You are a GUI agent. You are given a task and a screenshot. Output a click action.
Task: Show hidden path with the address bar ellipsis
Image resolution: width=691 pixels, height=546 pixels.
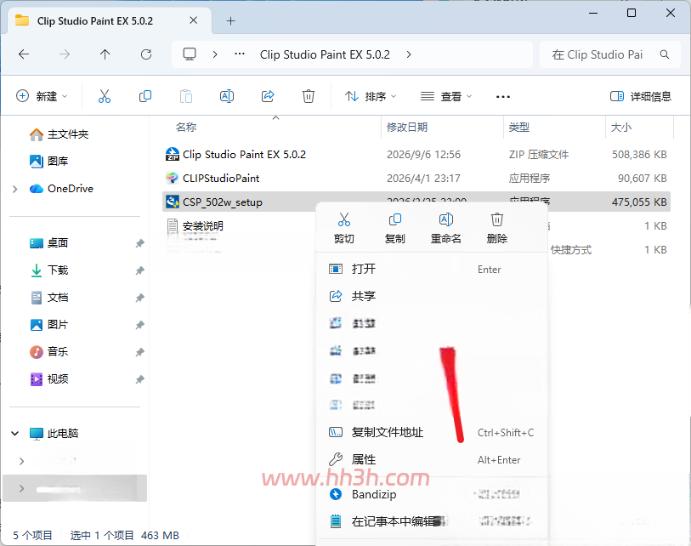[x=240, y=54]
